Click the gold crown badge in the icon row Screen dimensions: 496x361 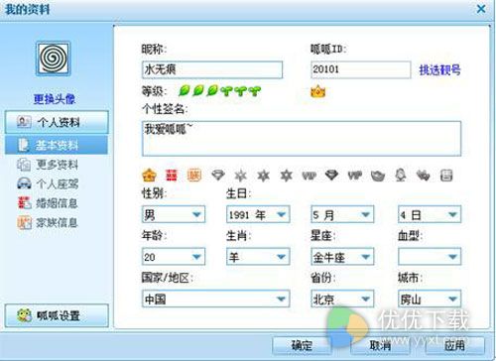point(149,176)
